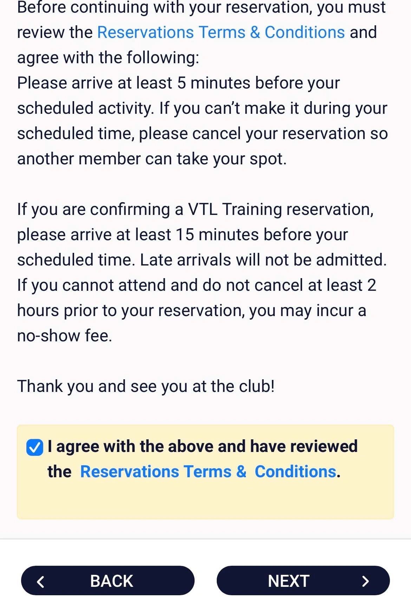Click the "agree with the following:" text

[x=108, y=58]
